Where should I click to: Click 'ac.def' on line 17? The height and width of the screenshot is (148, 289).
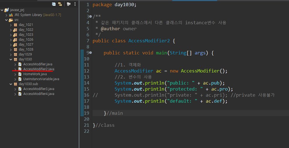(x=214, y=101)
